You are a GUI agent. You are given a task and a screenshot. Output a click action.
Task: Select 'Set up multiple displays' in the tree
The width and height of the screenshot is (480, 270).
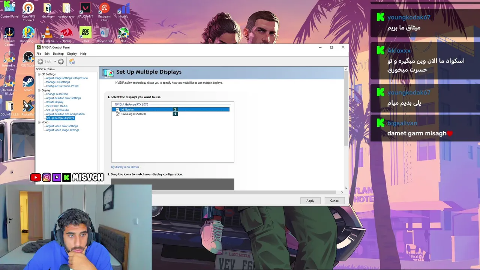click(x=60, y=118)
